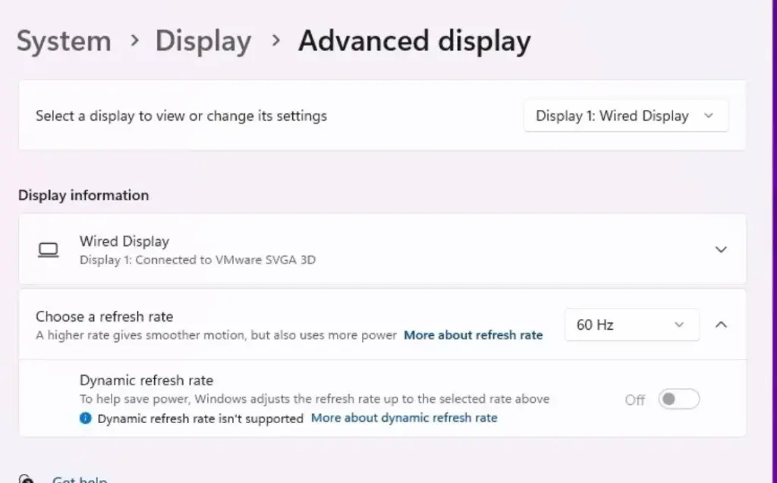Open the More about refresh rate link
777x483 pixels.
tap(473, 335)
